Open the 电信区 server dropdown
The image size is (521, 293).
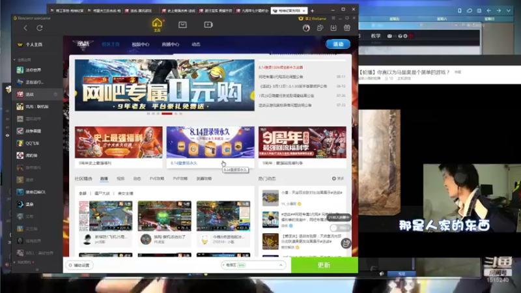pyautogui.click(x=253, y=265)
